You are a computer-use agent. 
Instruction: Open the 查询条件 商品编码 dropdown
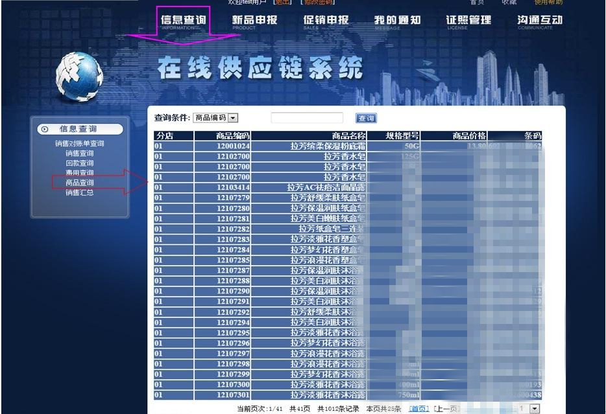pyautogui.click(x=233, y=118)
